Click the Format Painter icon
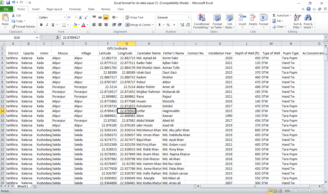Image resolution: width=328 pixels, height=194 pixels. click(14, 27)
